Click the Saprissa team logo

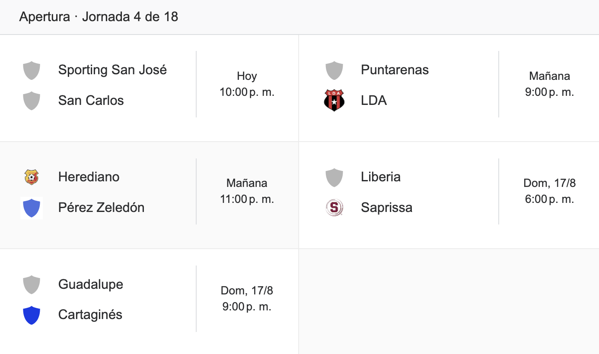334,208
